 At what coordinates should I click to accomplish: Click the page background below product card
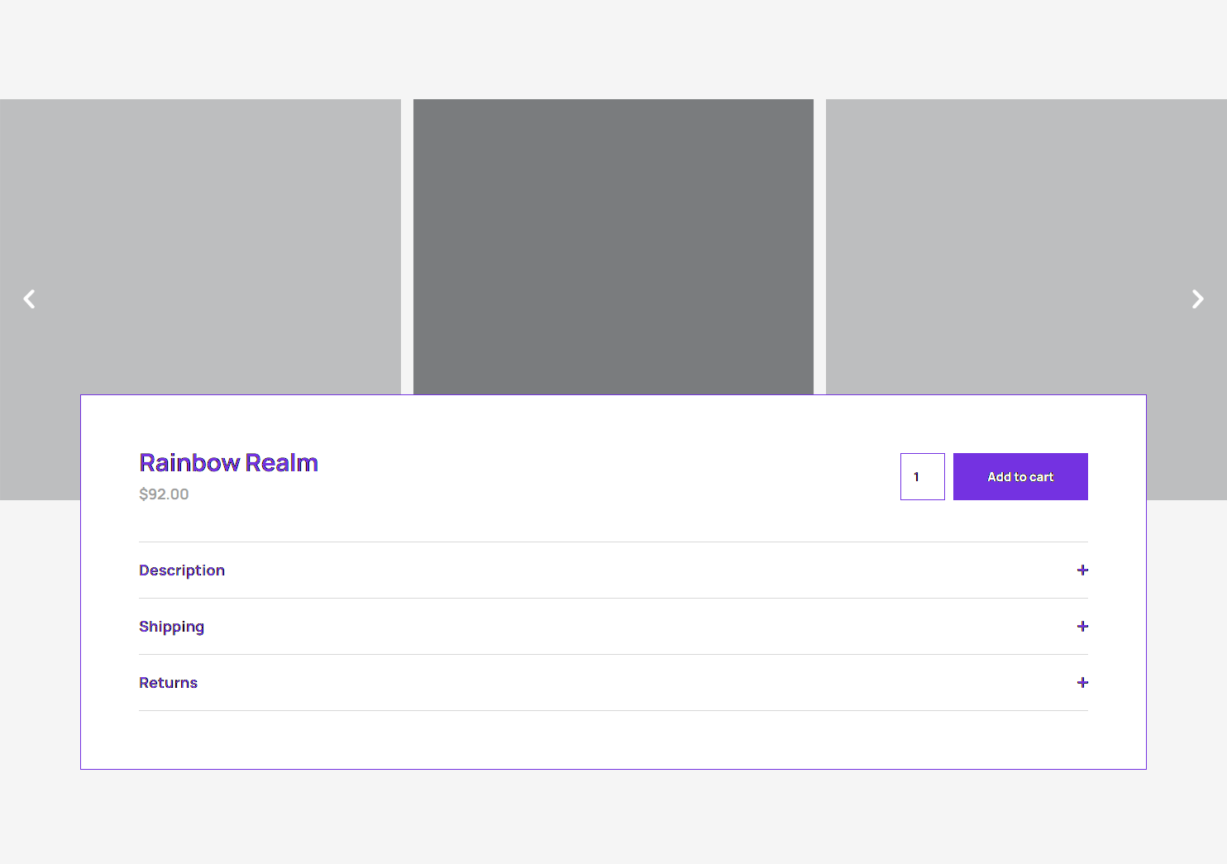pos(613,817)
